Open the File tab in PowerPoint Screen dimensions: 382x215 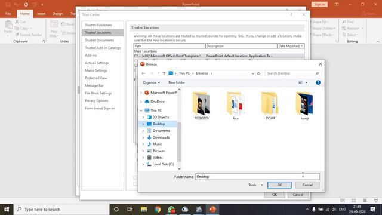click(x=8, y=14)
